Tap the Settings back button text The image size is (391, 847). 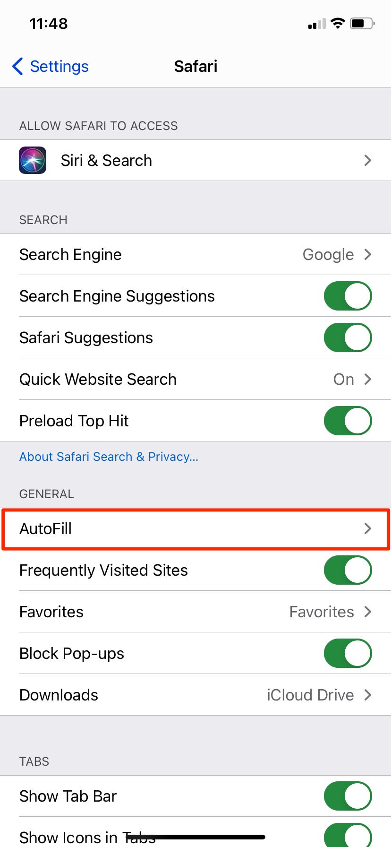pyautogui.click(x=59, y=66)
